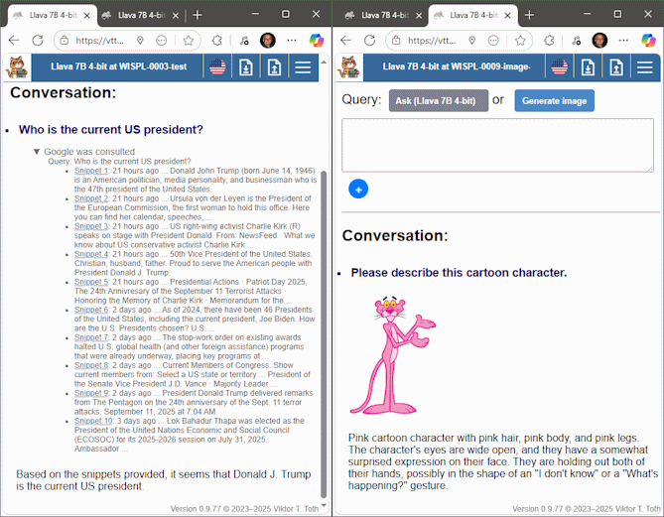
Task: Click upload conversation icon in left window
Action: 274,66
